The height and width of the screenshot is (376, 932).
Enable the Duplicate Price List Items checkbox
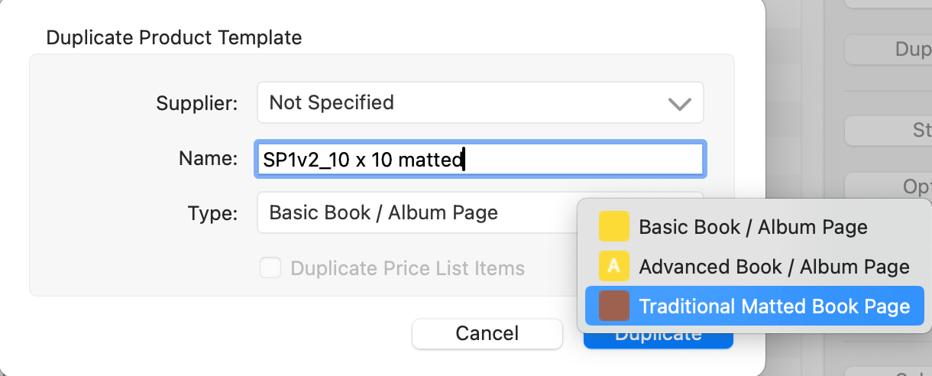point(270,268)
